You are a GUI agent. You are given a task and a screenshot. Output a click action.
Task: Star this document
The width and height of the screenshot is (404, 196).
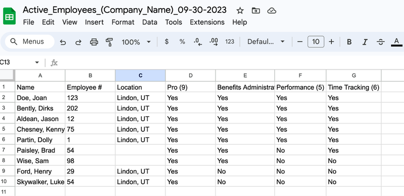[240, 11]
